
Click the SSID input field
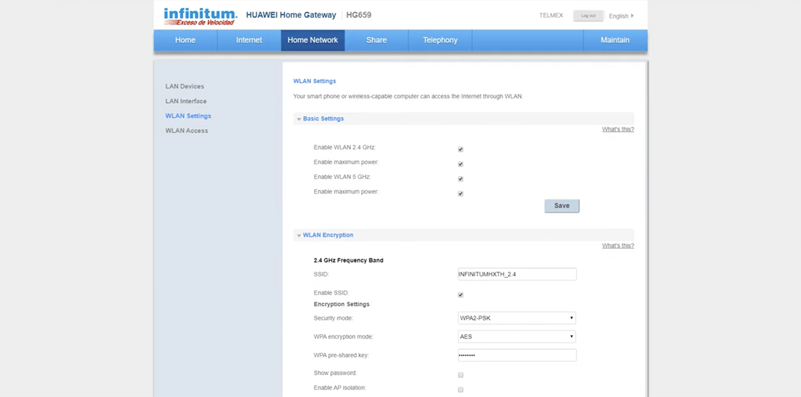(516, 274)
